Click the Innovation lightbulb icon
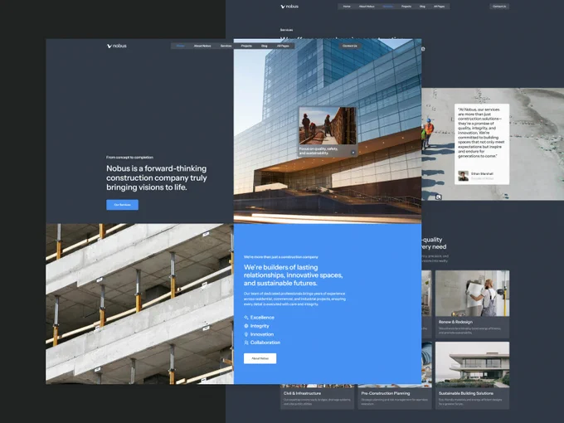The width and height of the screenshot is (564, 423). 246,334
